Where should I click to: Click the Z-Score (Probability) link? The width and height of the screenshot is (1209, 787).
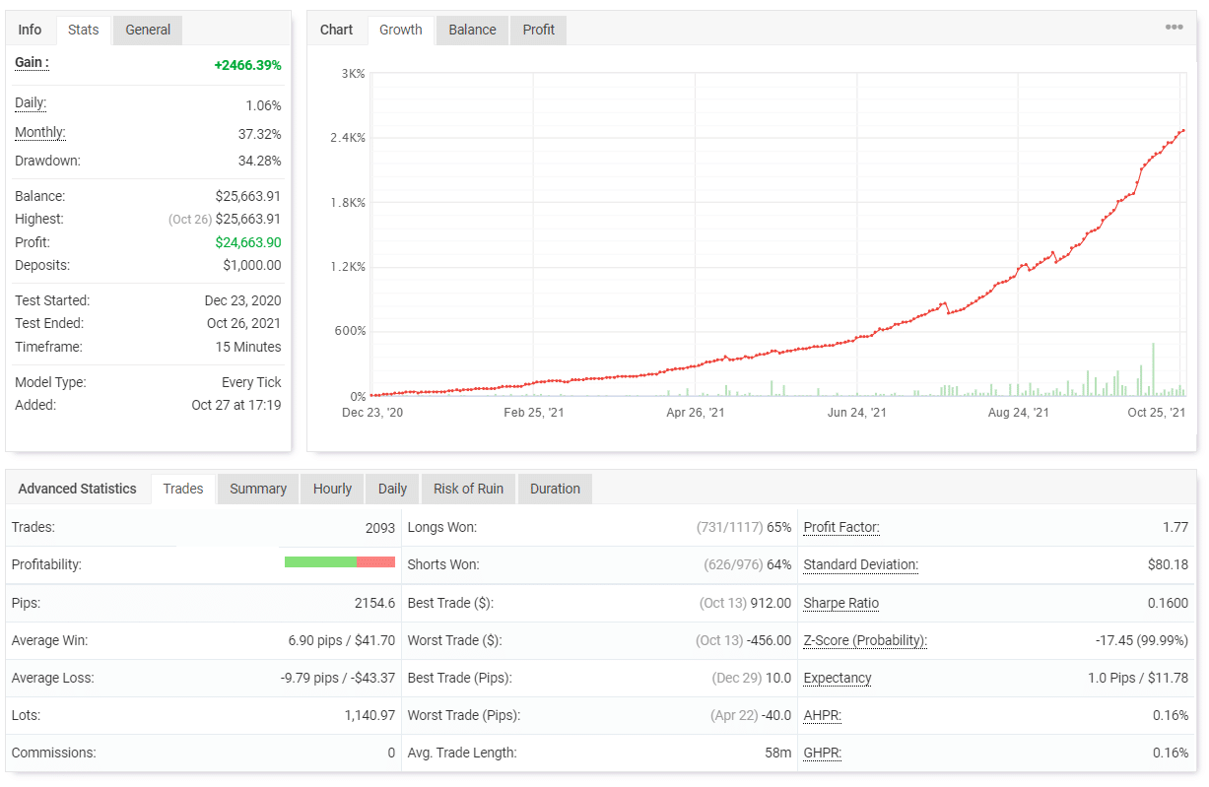coord(864,640)
